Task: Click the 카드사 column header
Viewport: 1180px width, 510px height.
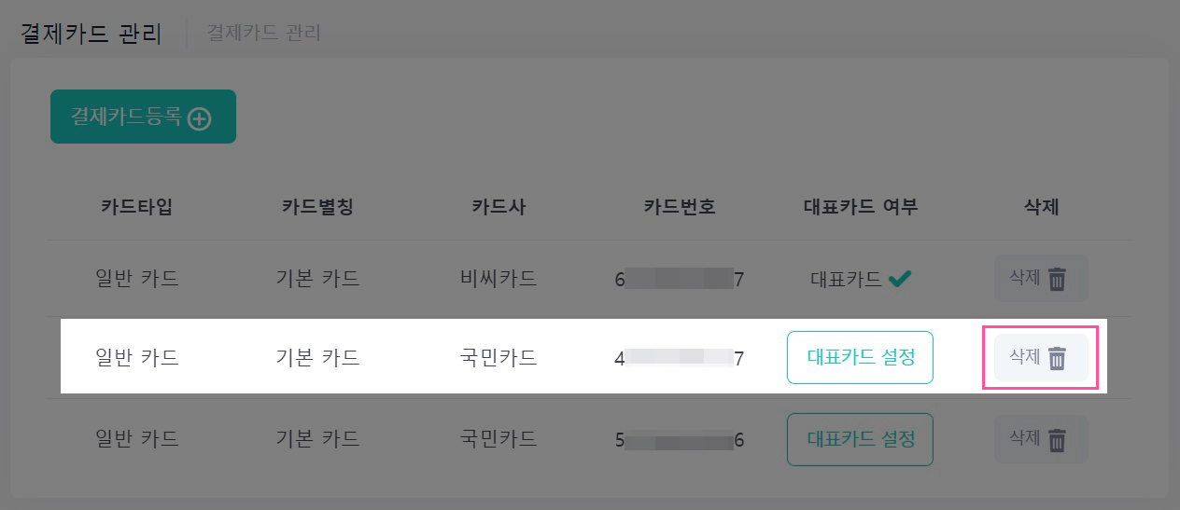Action: click(499, 207)
